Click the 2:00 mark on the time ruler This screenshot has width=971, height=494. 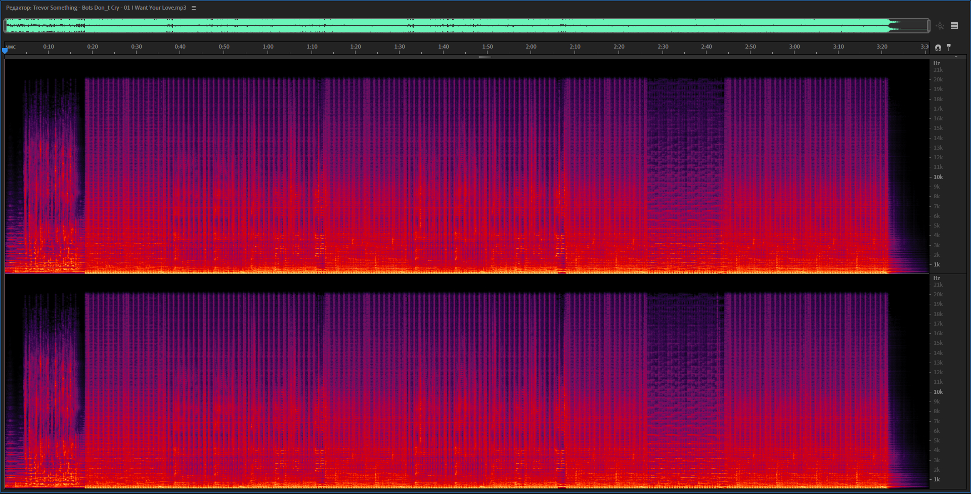point(531,47)
